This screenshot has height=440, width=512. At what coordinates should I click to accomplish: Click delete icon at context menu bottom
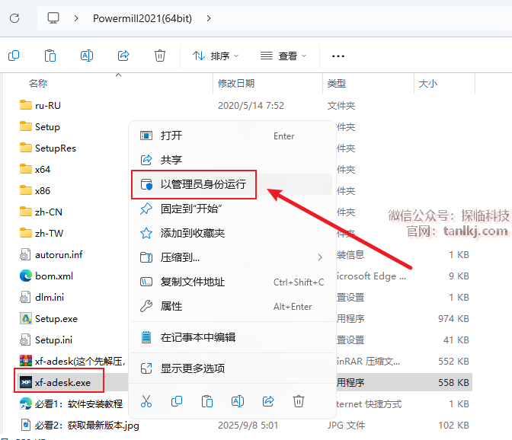pos(299,401)
